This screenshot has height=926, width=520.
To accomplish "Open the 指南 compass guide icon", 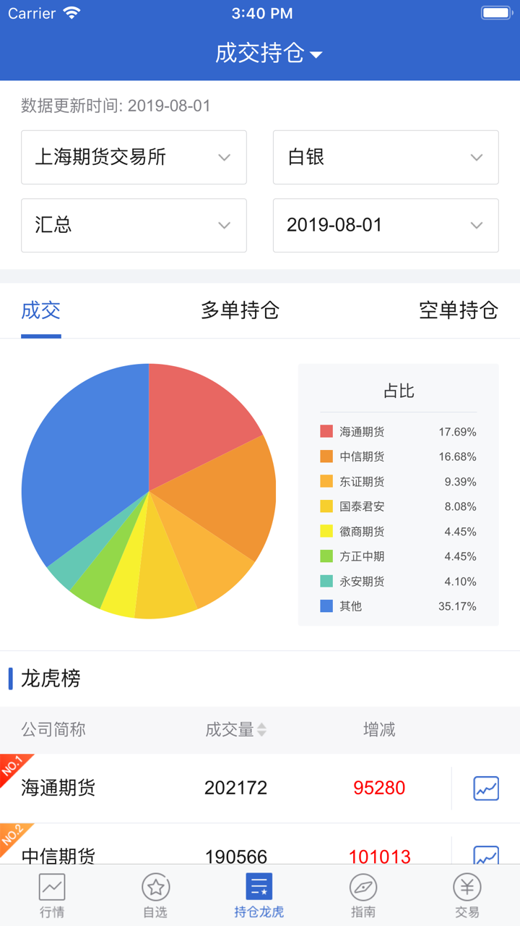I will point(363,887).
